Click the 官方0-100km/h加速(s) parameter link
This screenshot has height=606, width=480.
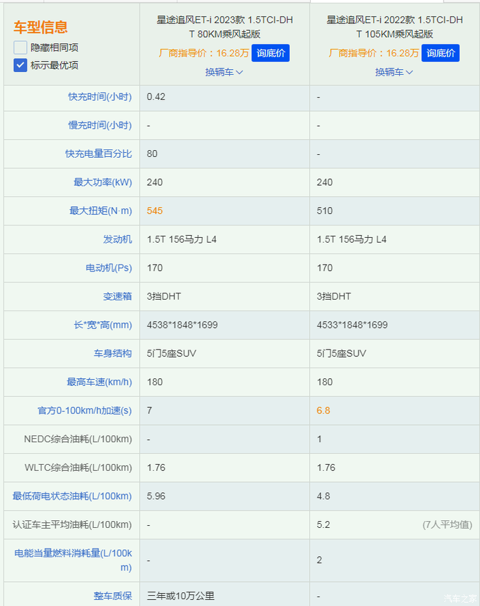tap(84, 411)
